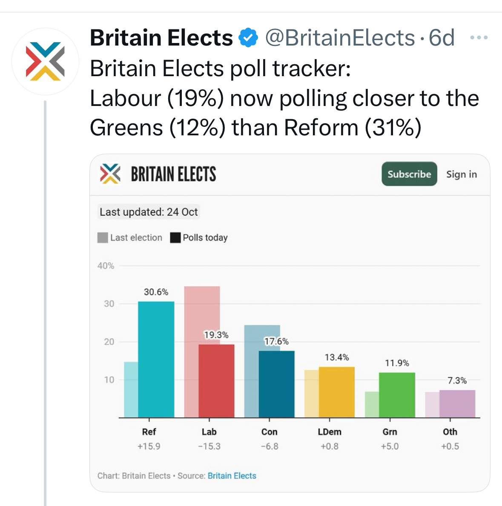Click the teal Reform 30.6% bar
Image resolution: width=502 pixels, height=506 pixels.
[156, 360]
